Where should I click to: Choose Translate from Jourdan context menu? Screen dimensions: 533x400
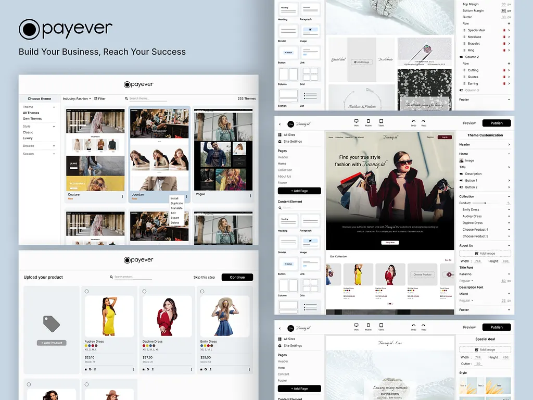(x=176, y=208)
